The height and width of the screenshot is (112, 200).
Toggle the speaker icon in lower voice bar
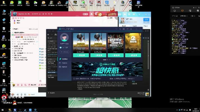18,94
